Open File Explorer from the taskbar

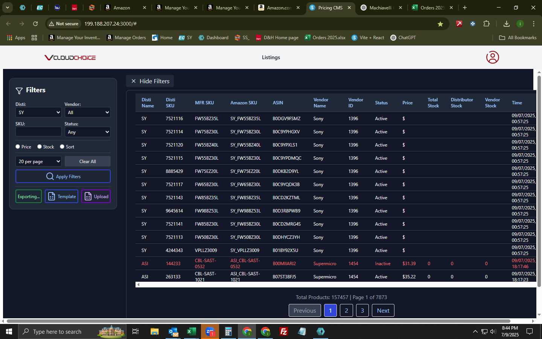(155, 331)
